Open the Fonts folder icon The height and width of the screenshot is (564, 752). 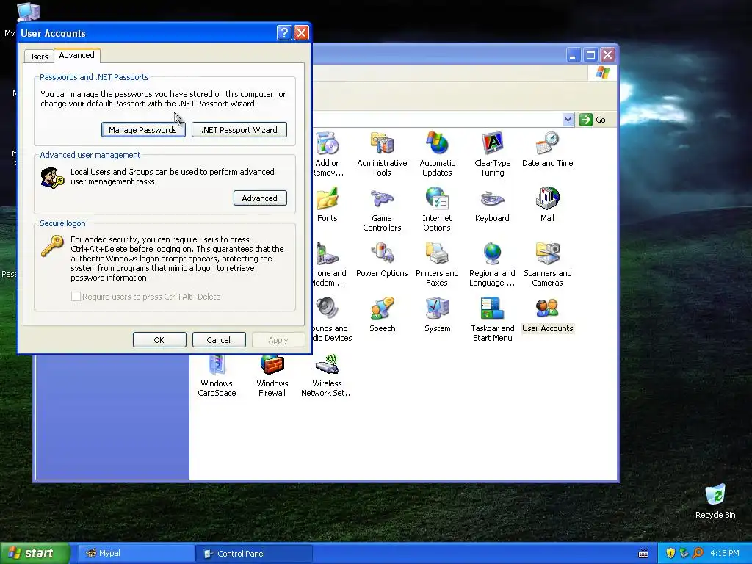click(327, 205)
